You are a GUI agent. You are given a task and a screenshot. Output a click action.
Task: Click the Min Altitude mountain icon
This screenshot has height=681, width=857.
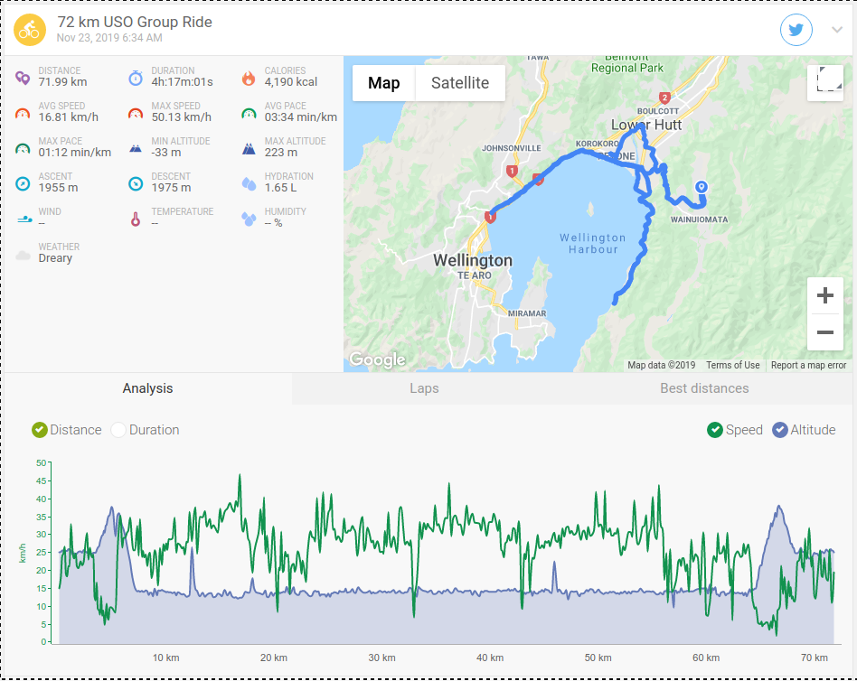(x=136, y=148)
